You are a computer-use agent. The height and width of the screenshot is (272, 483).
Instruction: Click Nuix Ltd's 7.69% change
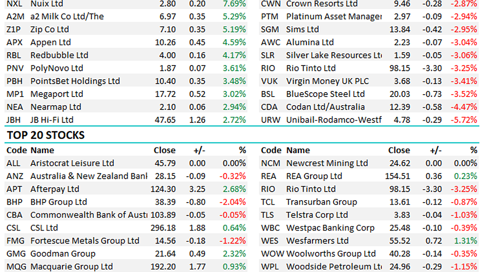pos(234,4)
